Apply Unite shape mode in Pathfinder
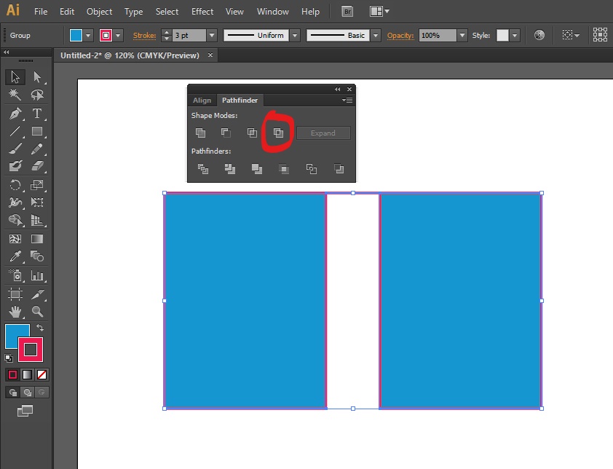 point(200,133)
